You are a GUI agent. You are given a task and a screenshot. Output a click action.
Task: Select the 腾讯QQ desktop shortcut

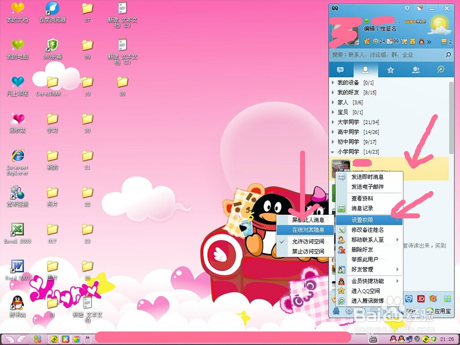pos(17,306)
